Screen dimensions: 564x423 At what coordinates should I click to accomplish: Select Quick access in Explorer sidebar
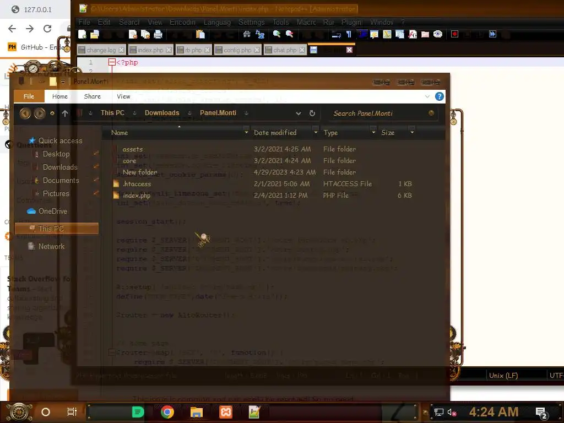[60, 140]
